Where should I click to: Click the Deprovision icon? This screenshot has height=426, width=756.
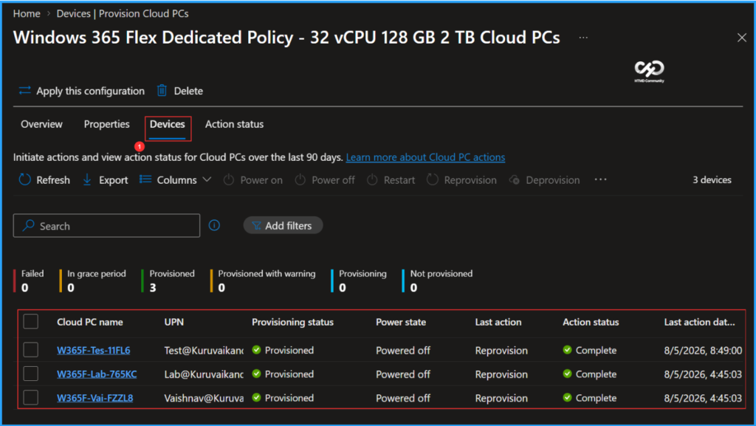coord(515,179)
